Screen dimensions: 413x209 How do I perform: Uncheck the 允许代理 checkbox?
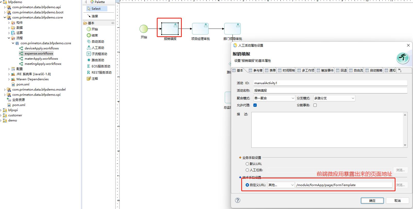coord(255,105)
